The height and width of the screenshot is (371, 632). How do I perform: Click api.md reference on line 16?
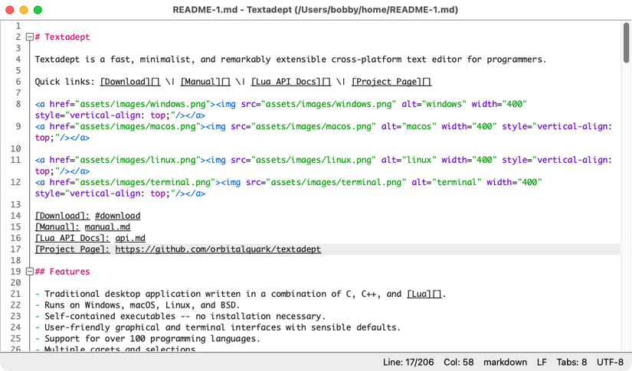130,238
